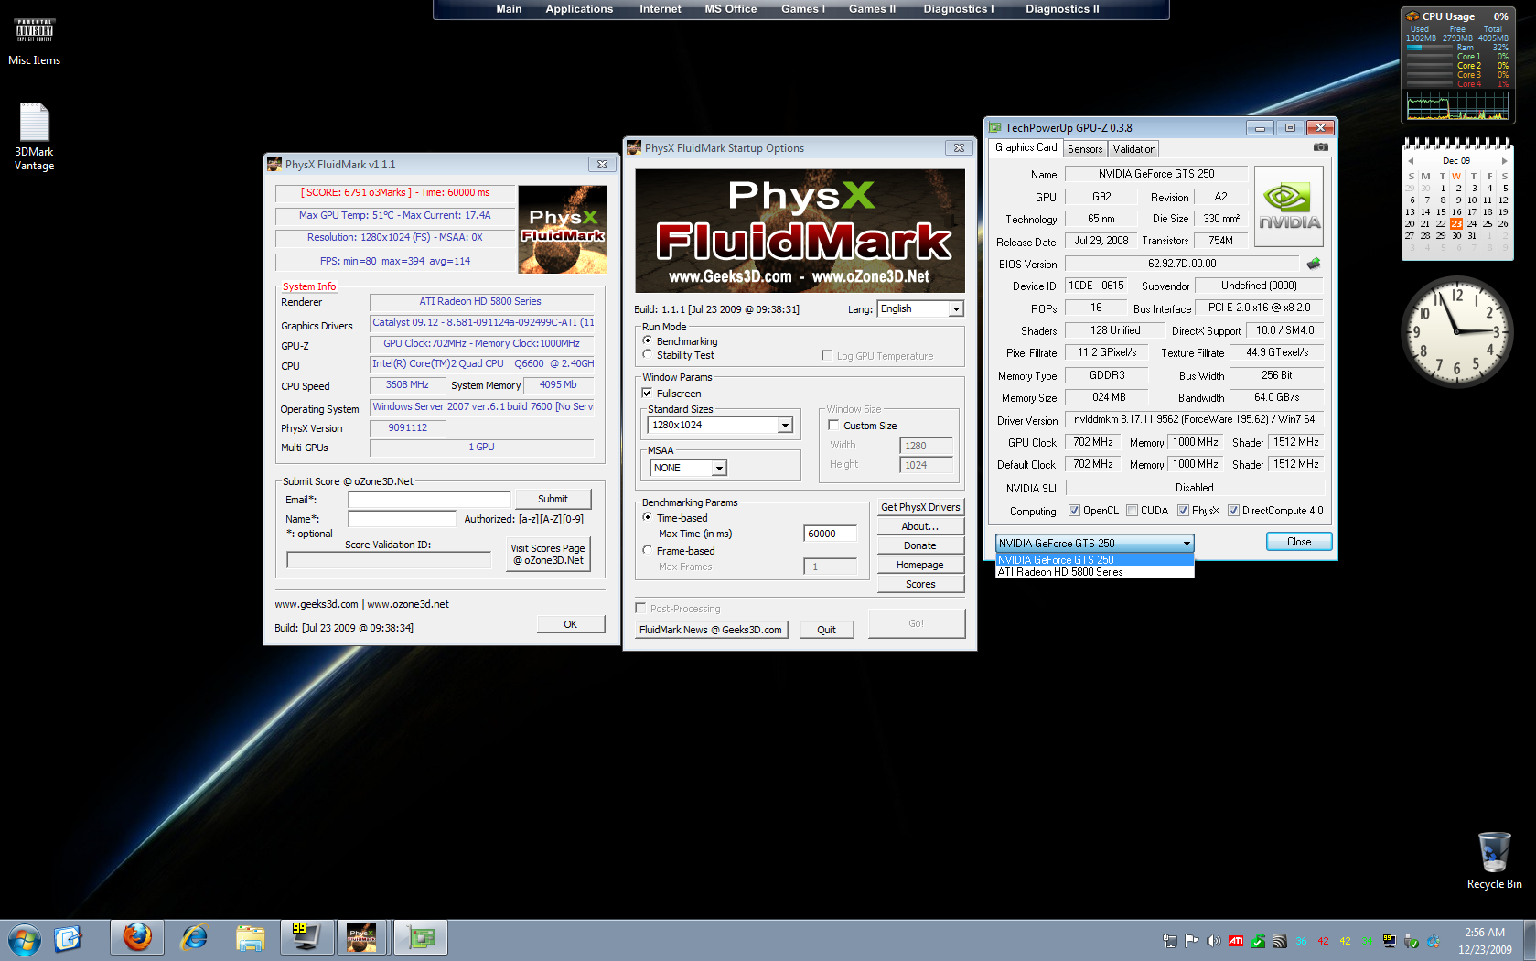
Task: Click the NVIDIA logo in GPU-Z
Action: 1289,207
